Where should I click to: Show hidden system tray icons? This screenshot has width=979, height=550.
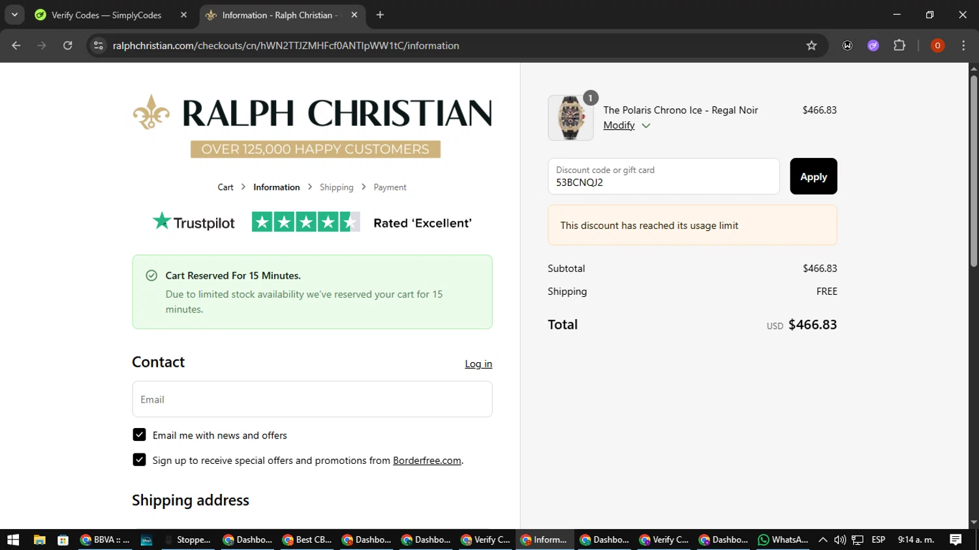coord(823,540)
